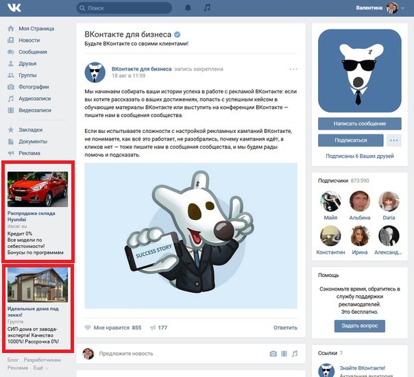Open subscriber Ирина's avatar
This screenshot has height=377, width=414.
(x=360, y=236)
